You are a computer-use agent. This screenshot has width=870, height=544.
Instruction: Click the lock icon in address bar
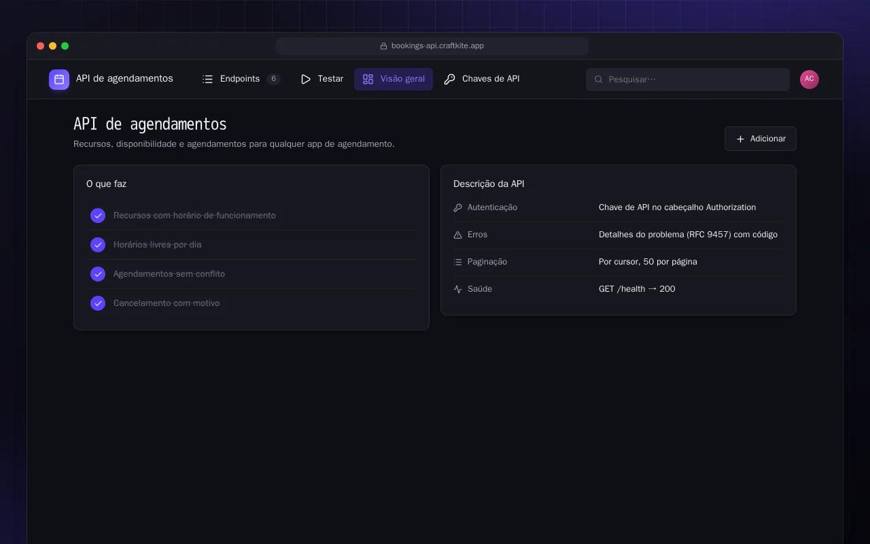[x=383, y=46]
